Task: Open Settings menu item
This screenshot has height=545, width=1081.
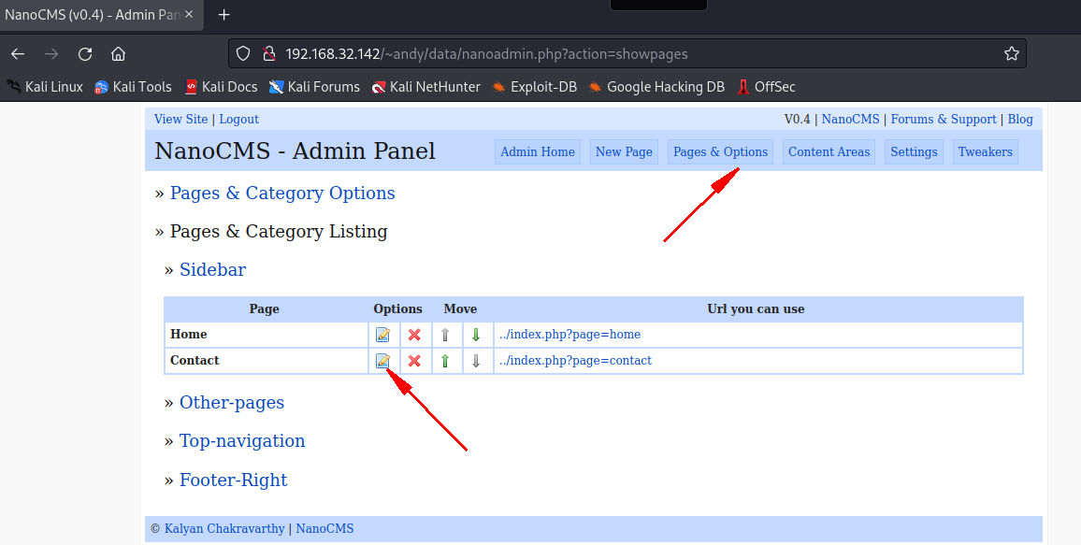Action: coord(914,152)
